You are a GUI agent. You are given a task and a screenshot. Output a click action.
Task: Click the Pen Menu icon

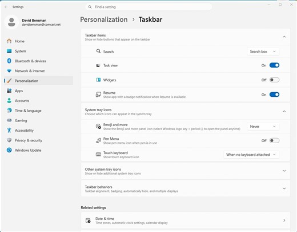[x=98, y=141]
